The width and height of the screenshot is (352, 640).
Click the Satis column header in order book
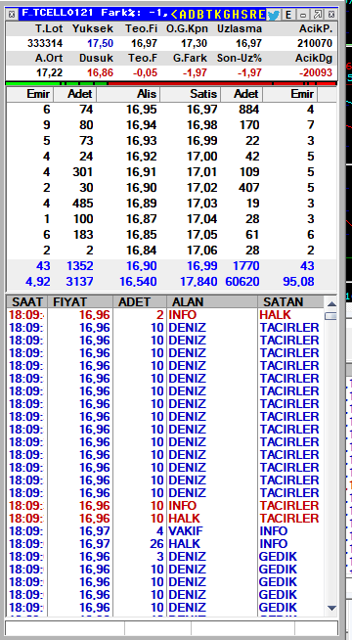(190, 94)
